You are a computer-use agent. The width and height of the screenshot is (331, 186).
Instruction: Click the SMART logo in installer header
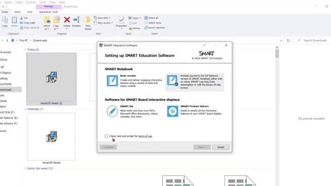tap(207, 53)
